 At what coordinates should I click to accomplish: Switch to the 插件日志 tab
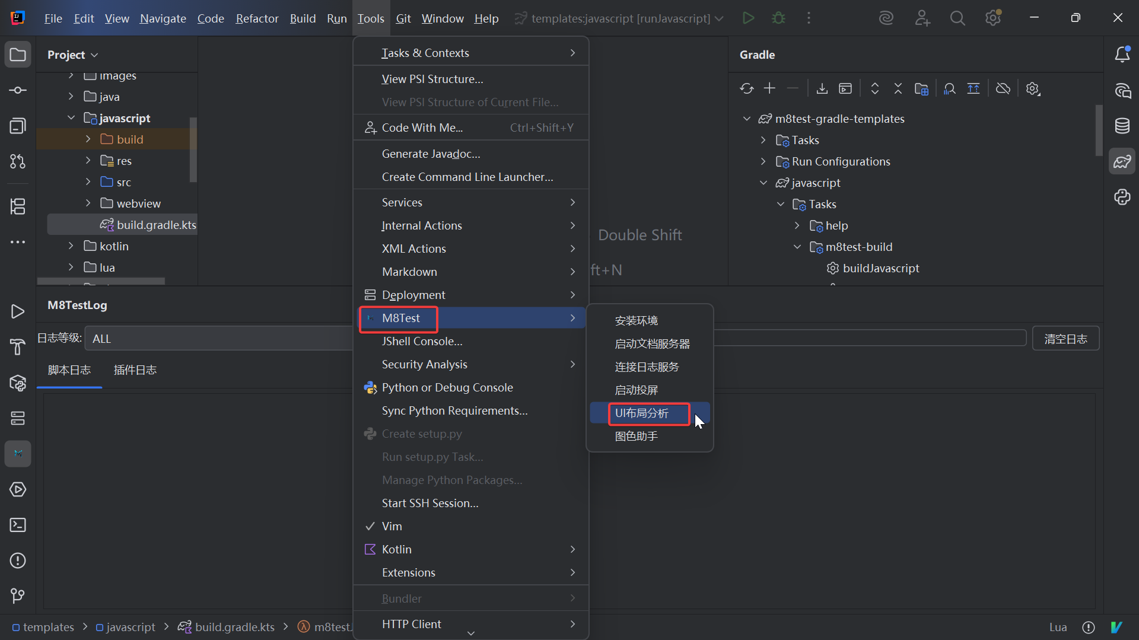[135, 370]
